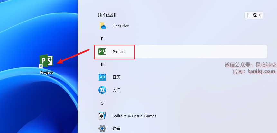Select the 入门 app name
This screenshot has width=277, height=133.
(x=116, y=90)
